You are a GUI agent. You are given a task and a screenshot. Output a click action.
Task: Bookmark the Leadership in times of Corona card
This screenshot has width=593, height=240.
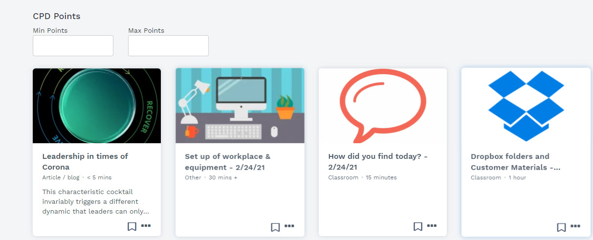(132, 226)
